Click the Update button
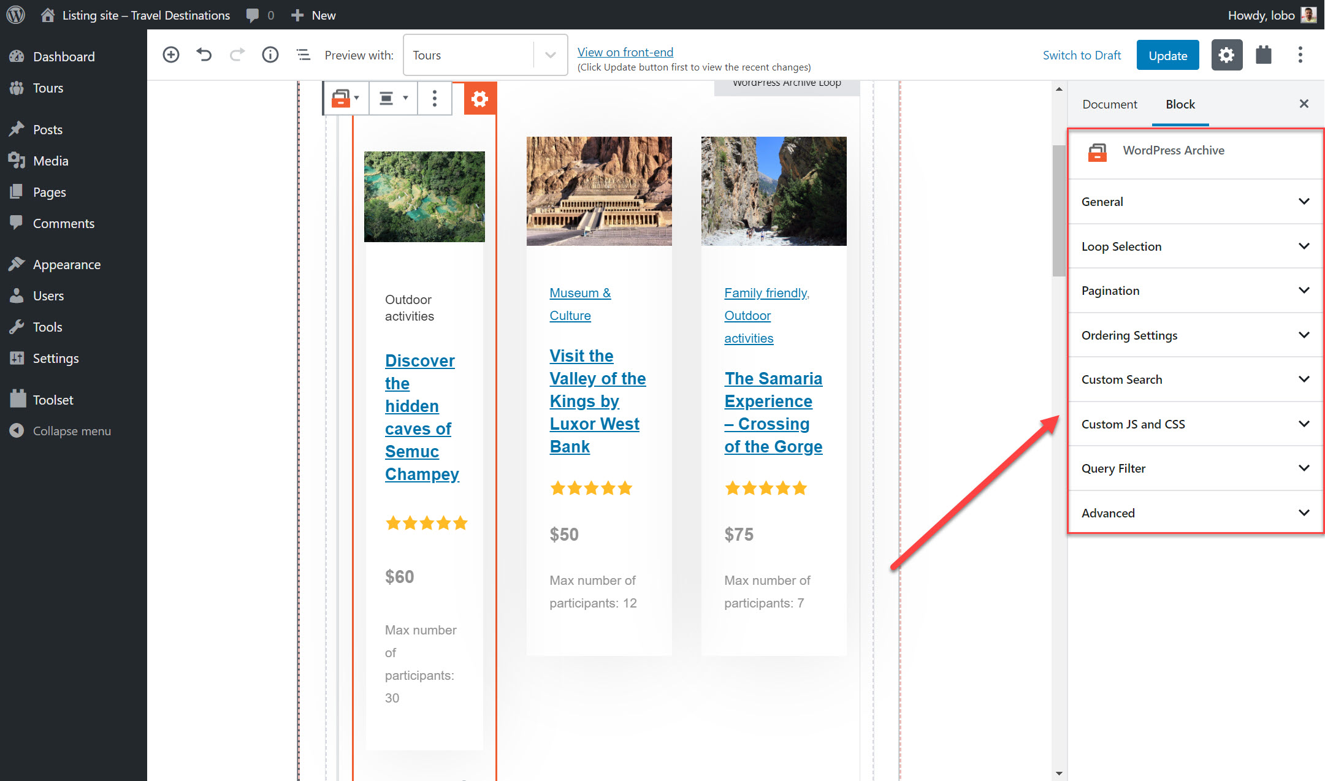The image size is (1325, 781). click(1167, 55)
